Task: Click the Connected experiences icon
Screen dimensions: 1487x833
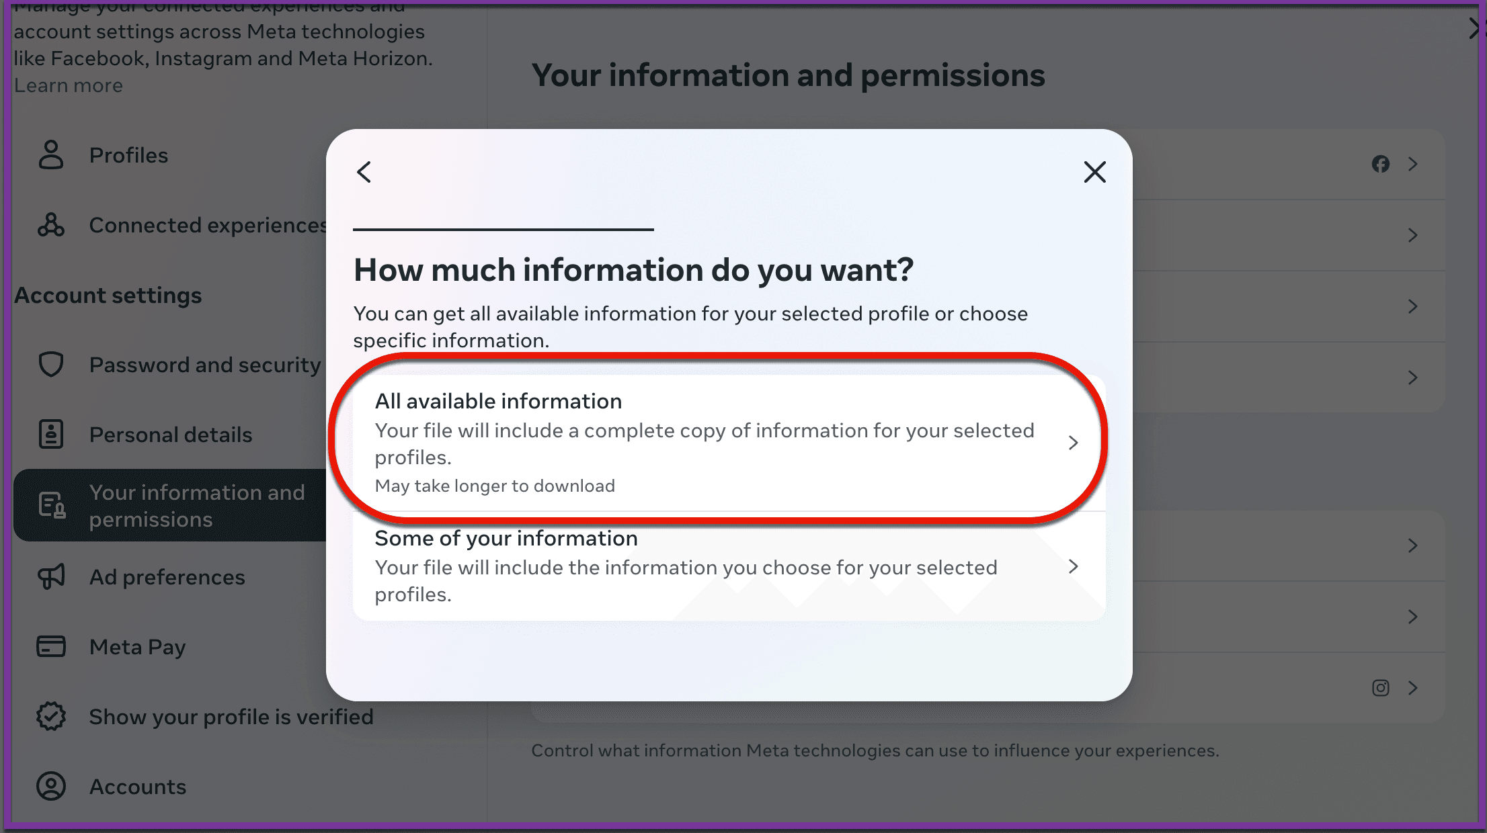Action: coord(51,225)
